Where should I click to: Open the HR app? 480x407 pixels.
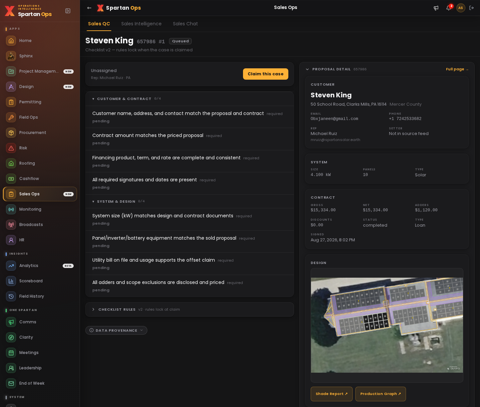coord(40,240)
